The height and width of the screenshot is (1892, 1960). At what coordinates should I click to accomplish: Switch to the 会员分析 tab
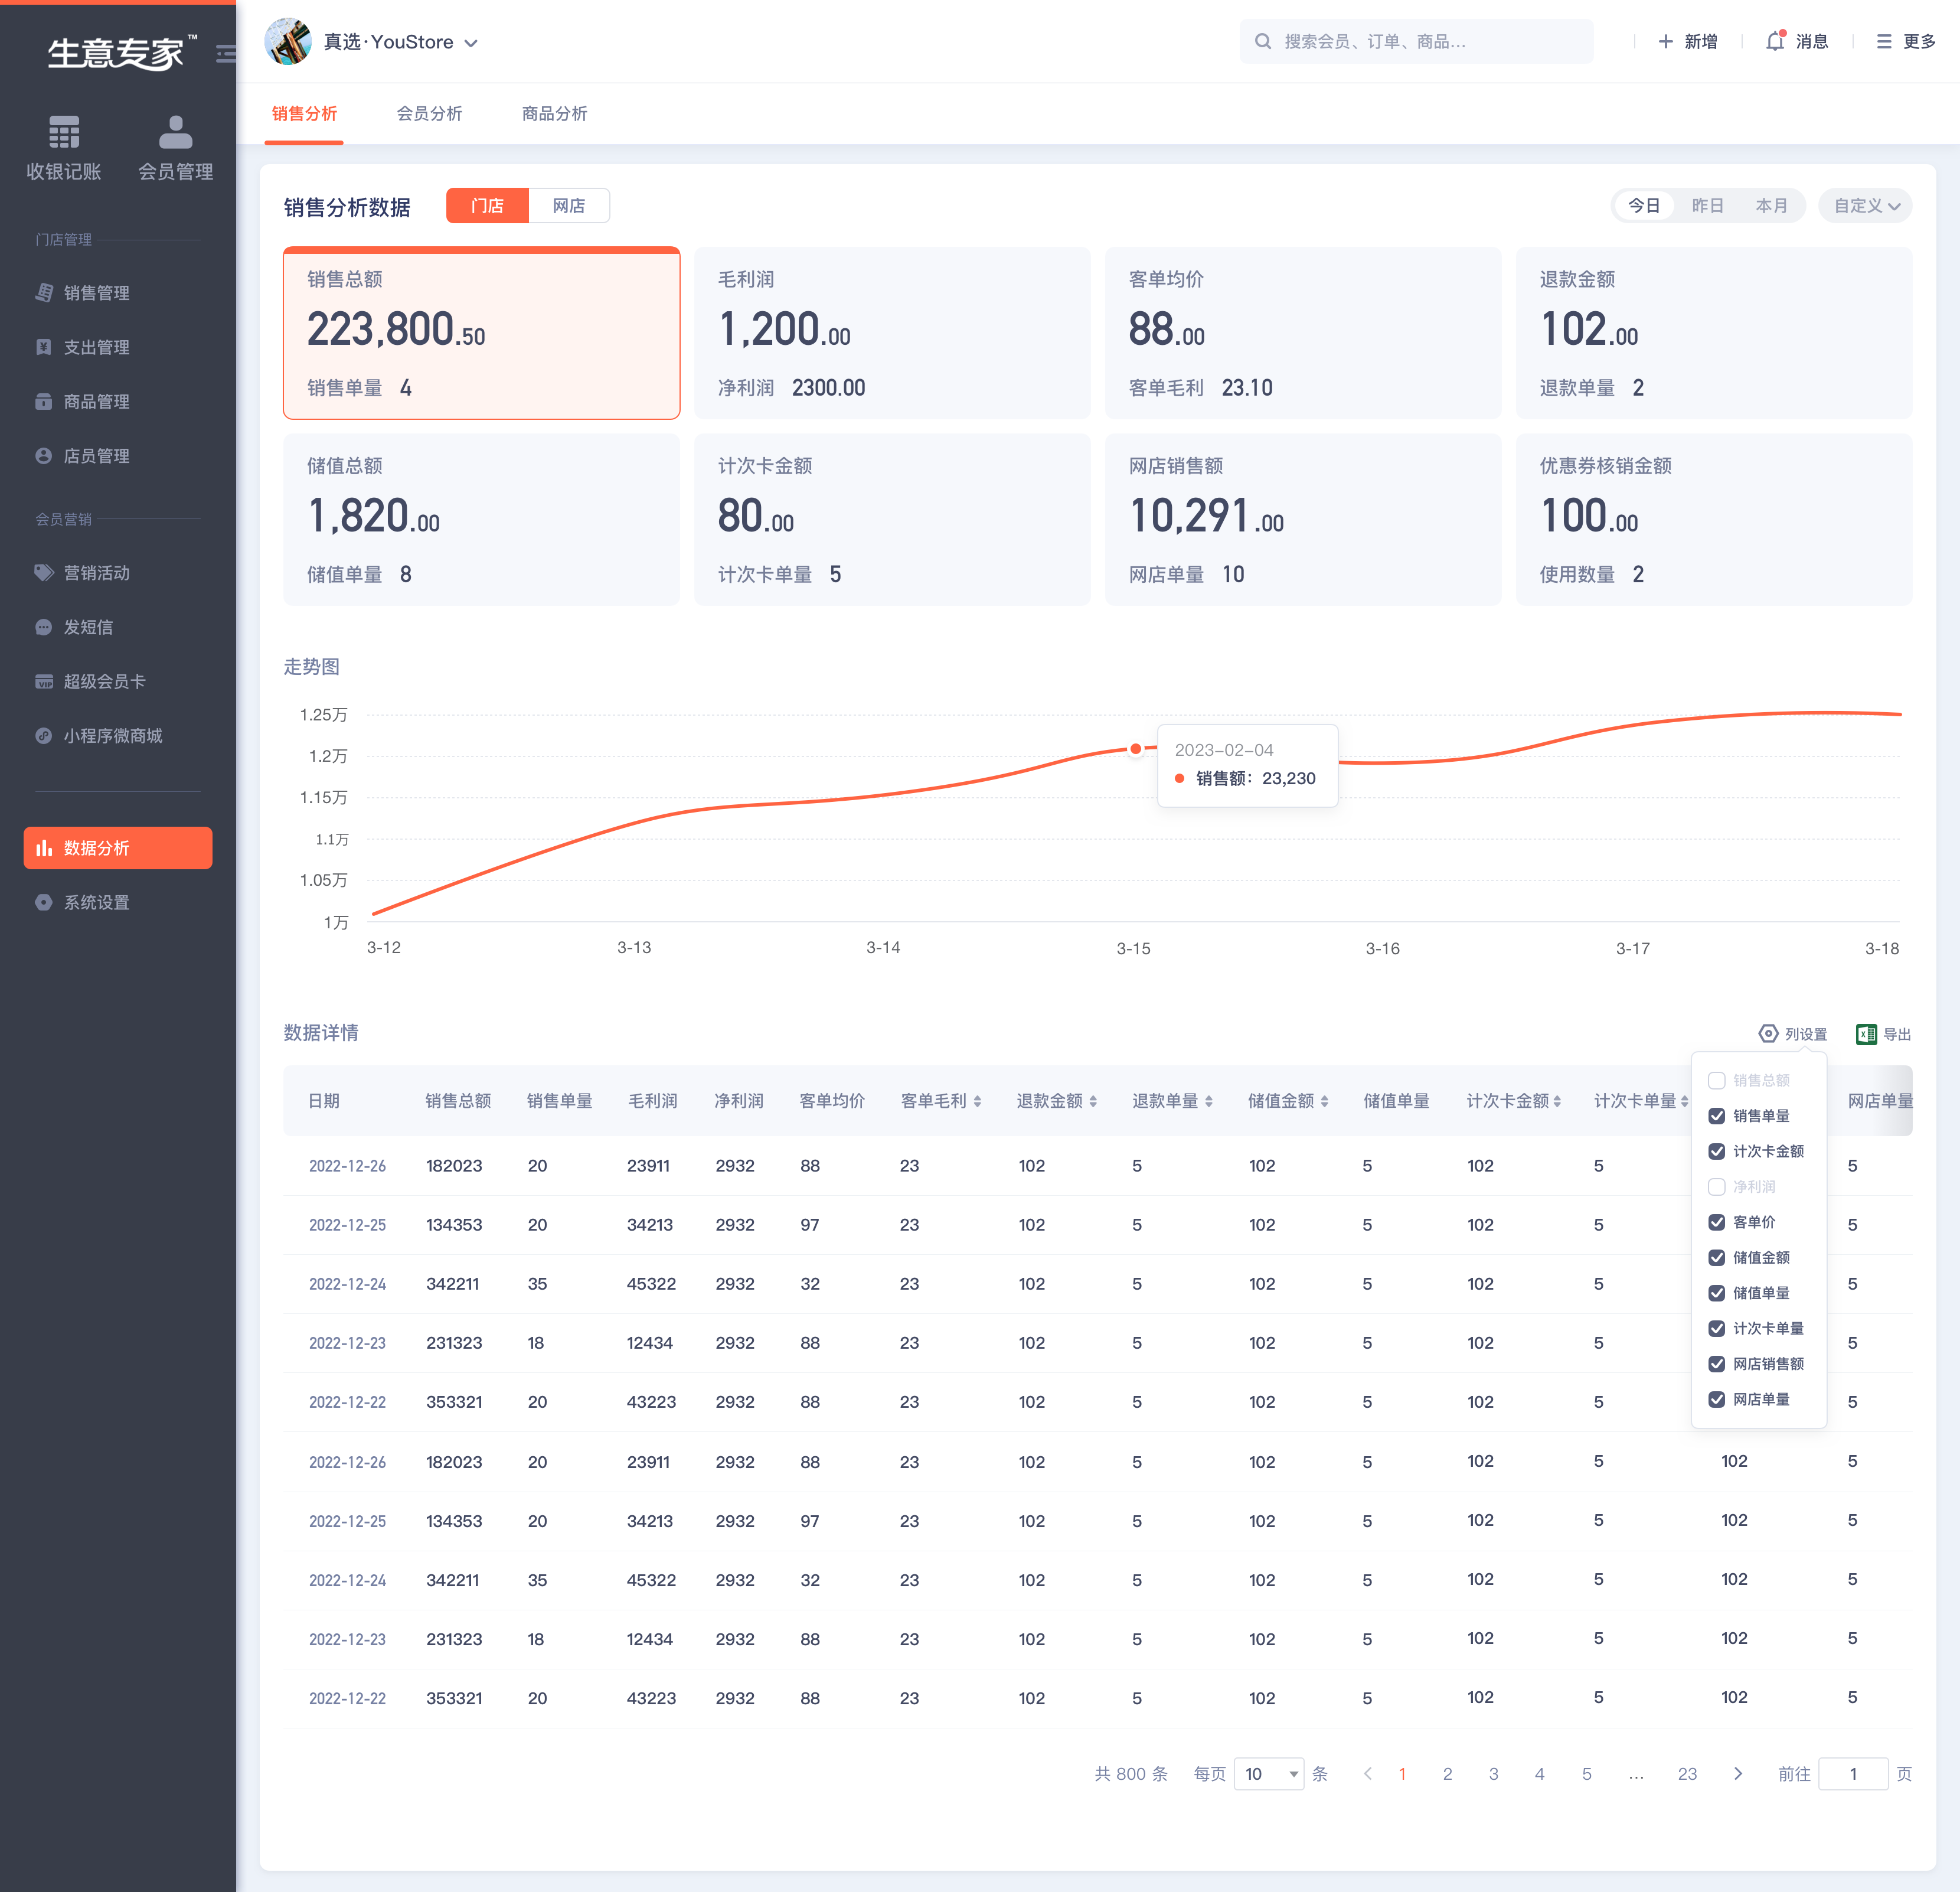point(429,113)
